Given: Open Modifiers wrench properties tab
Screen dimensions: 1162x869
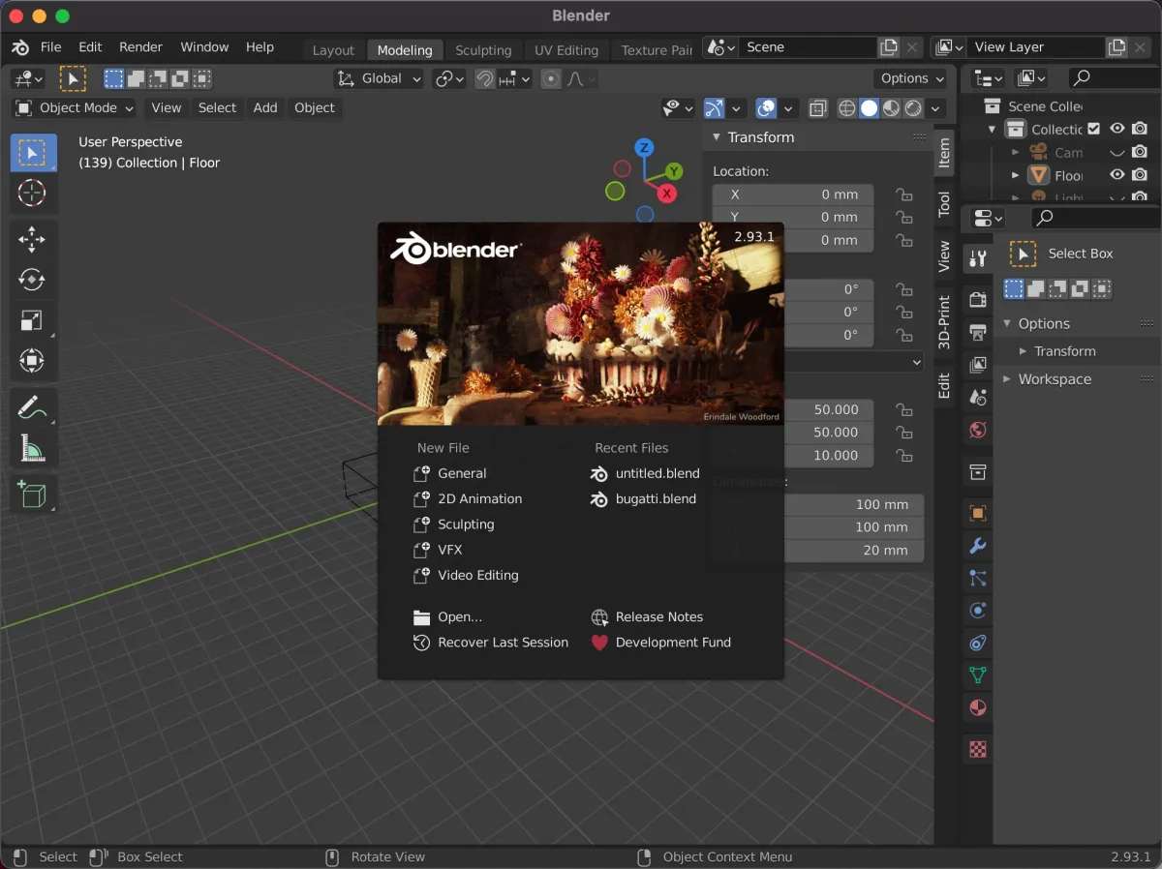Looking at the screenshot, I should click(x=978, y=547).
